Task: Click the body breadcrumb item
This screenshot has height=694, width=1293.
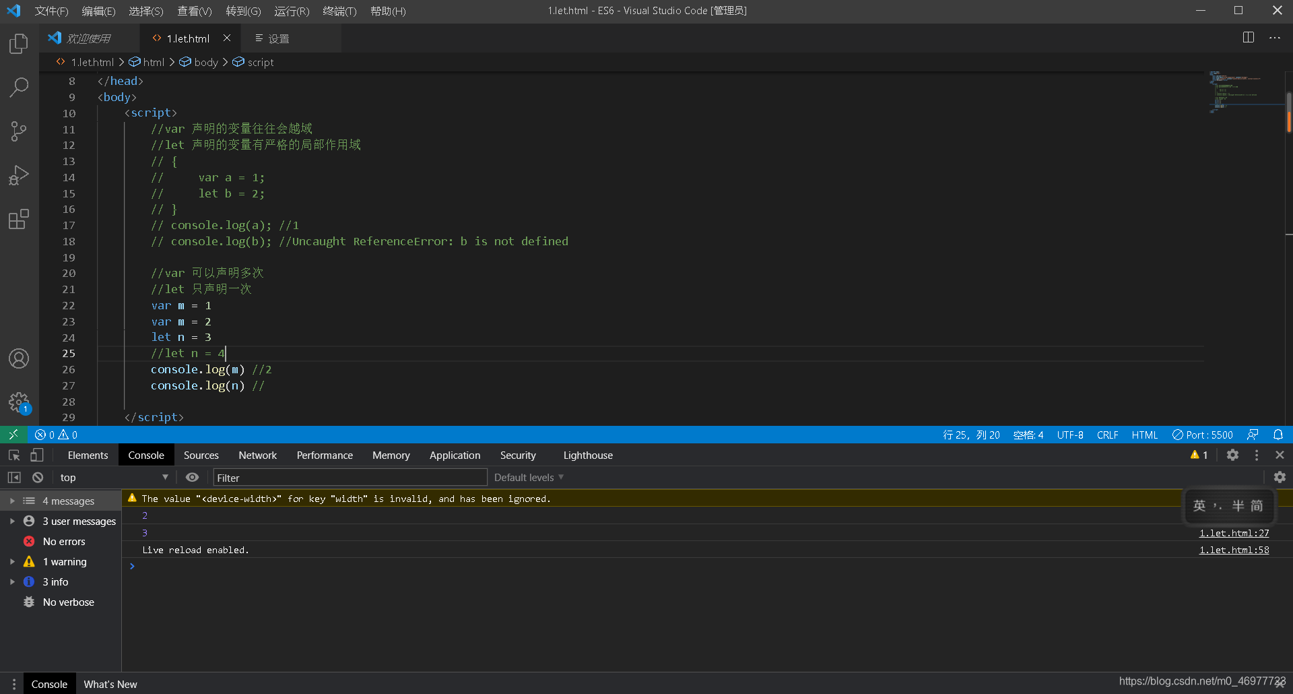Action: (x=199, y=62)
